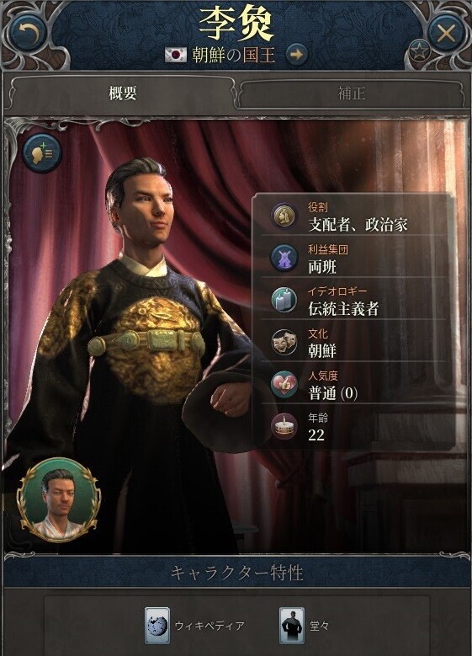Close the character panel with X
472x656 pixels.
coord(446,33)
